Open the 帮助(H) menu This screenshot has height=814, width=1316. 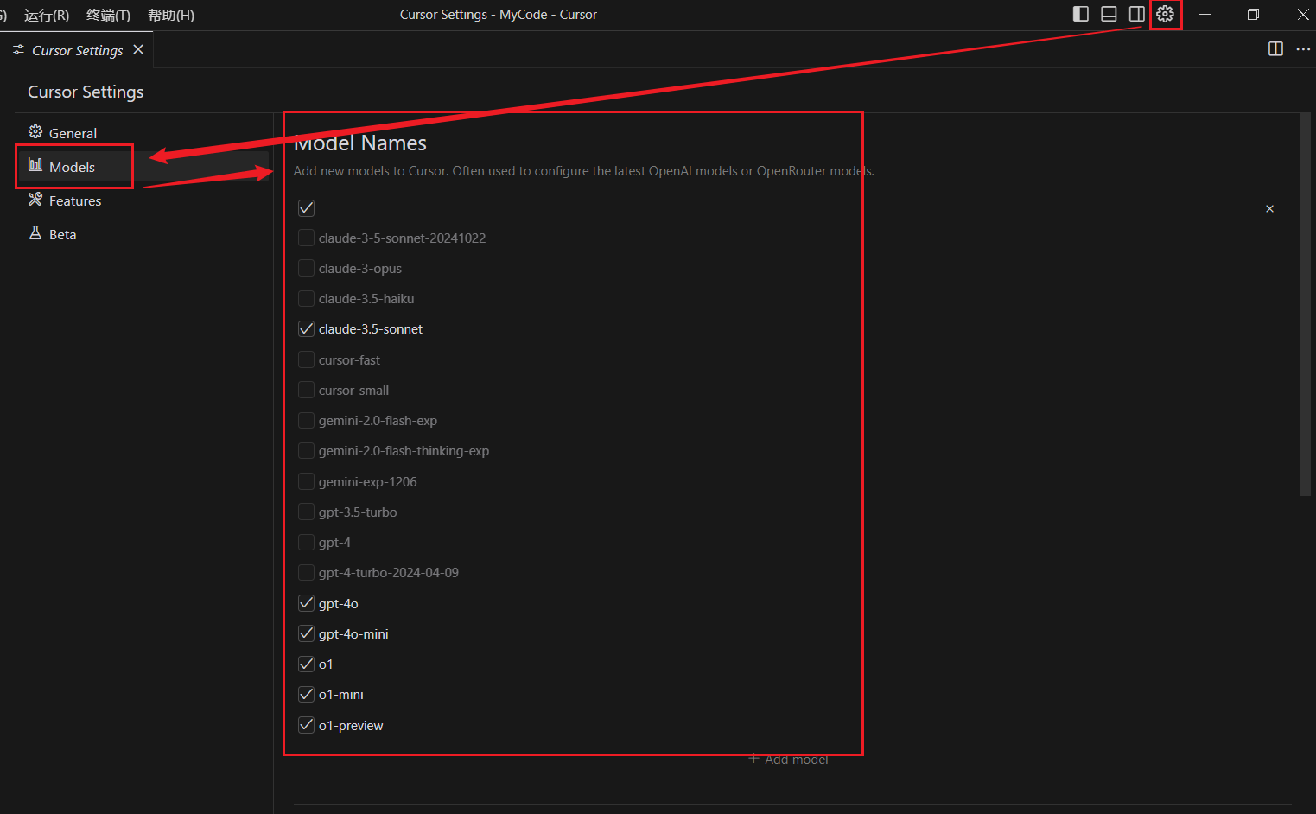(171, 15)
